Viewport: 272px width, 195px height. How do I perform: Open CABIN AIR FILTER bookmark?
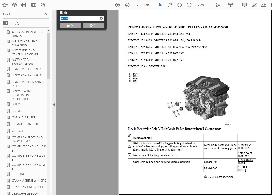[24, 117]
